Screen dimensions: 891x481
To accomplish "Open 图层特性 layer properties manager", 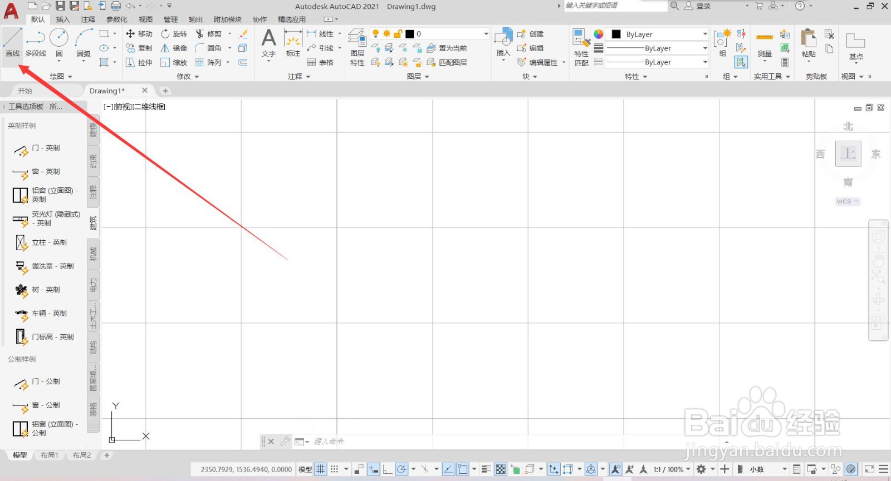I will [x=357, y=47].
